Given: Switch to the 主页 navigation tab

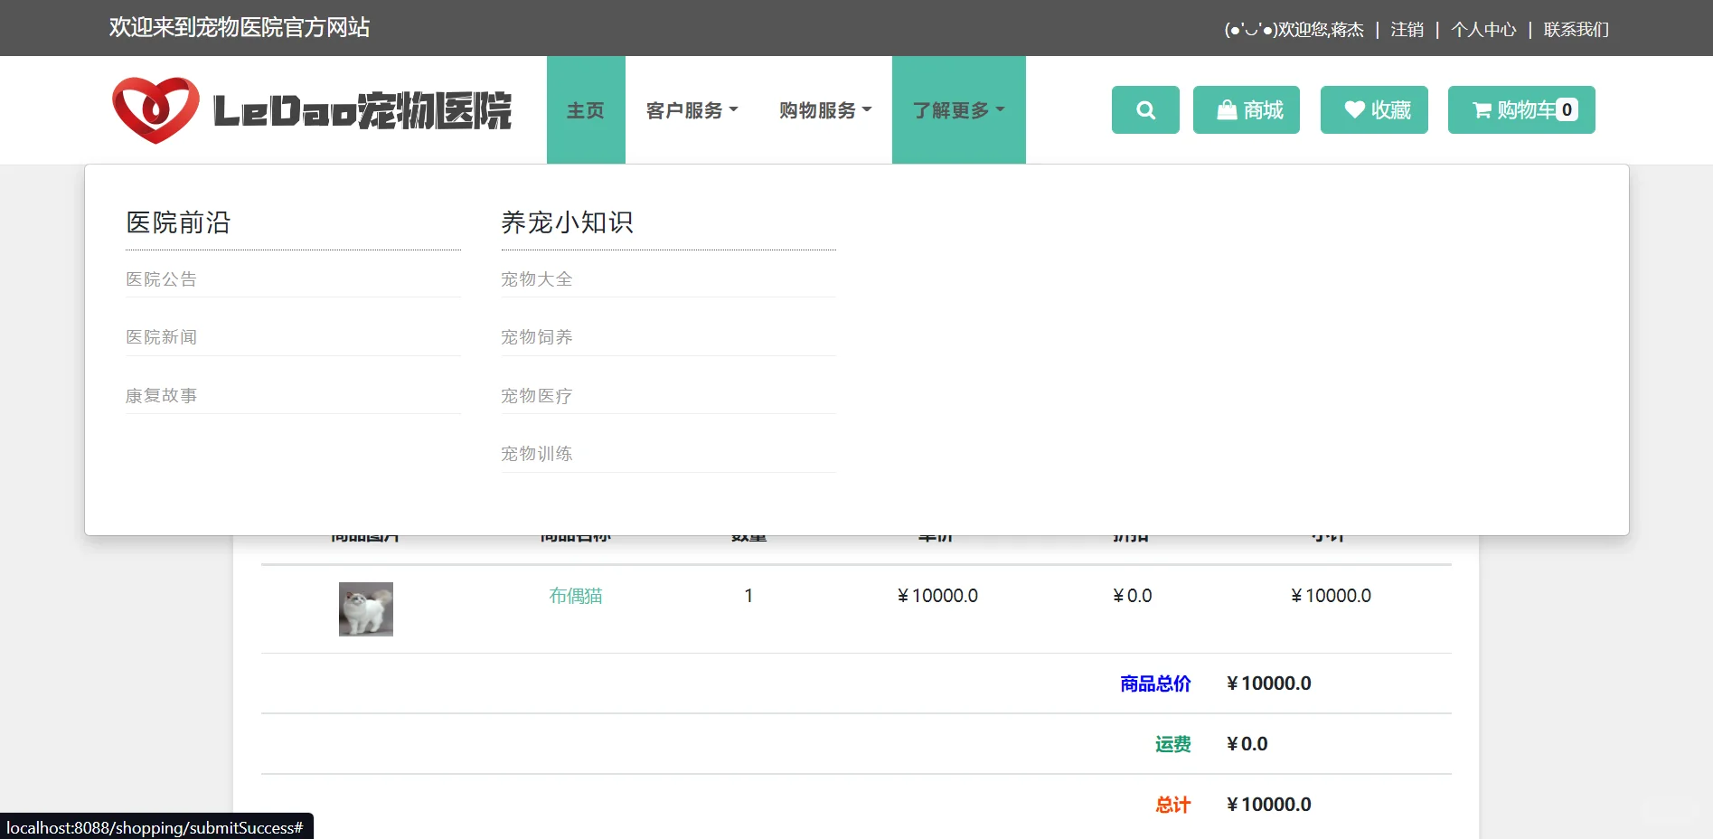Looking at the screenshot, I should tap(586, 109).
